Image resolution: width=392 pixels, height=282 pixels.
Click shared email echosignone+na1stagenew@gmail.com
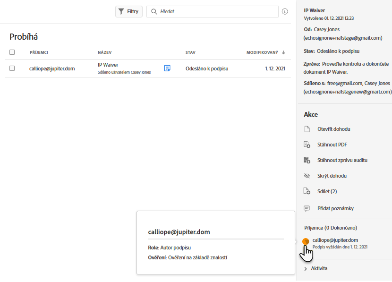pyautogui.click(x=348, y=92)
